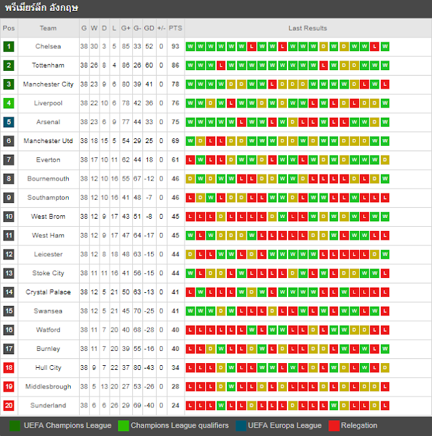This screenshot has width=432, height=436.
Task: Click the G- column header
Action: click(137, 29)
